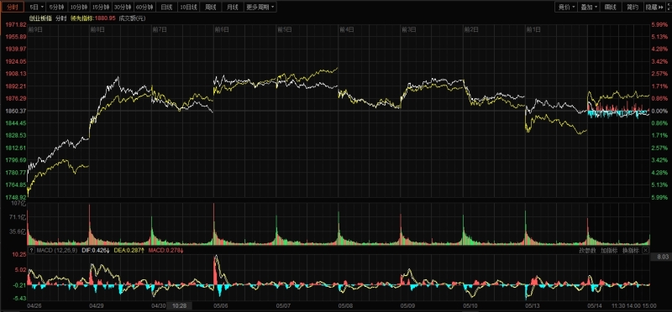Open the 竞价 dropdown menu
The image size is (672, 312).
coord(565,7)
